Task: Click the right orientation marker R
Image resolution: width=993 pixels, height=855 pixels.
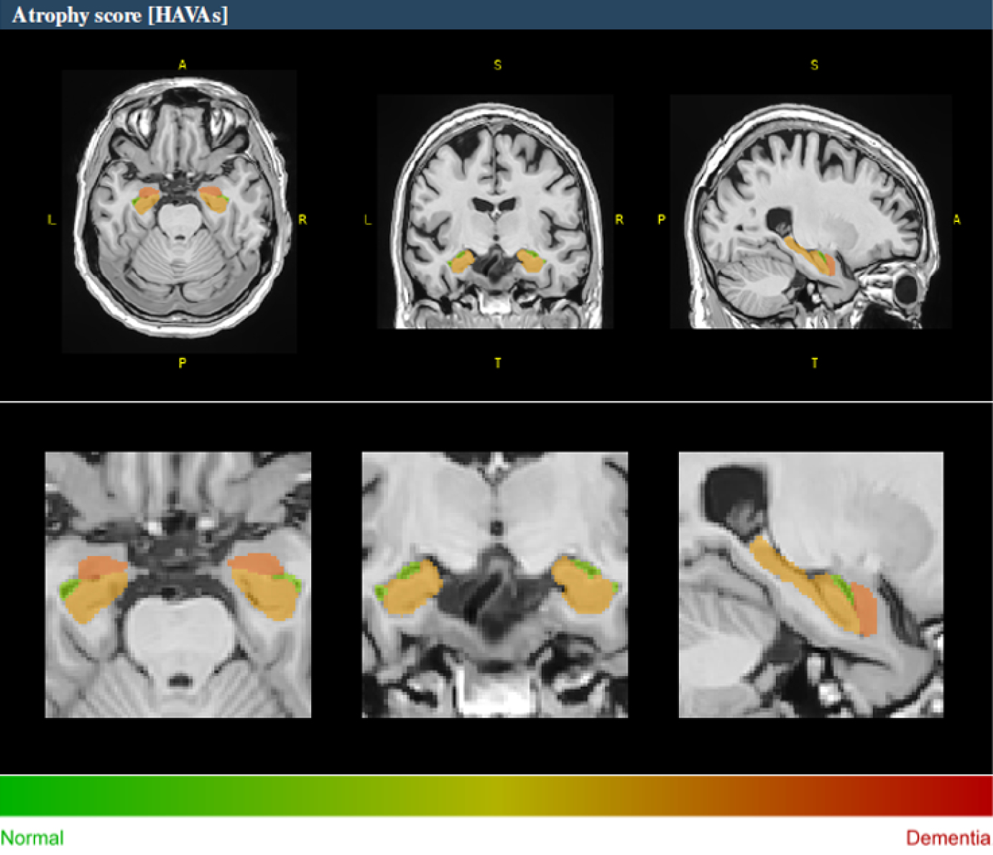Action: pyautogui.click(x=302, y=221)
